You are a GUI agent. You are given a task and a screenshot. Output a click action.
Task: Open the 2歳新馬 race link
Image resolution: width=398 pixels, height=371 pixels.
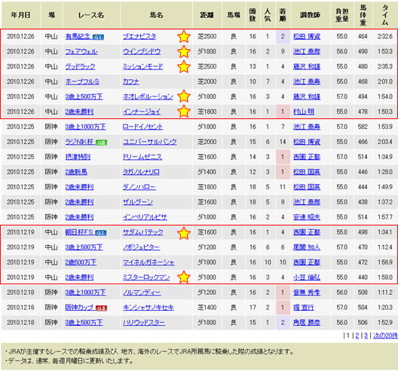tap(76, 172)
